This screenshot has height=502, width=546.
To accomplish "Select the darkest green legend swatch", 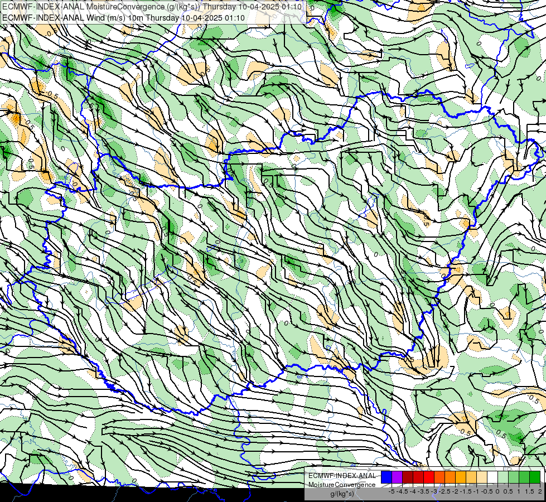I will tap(535, 477).
